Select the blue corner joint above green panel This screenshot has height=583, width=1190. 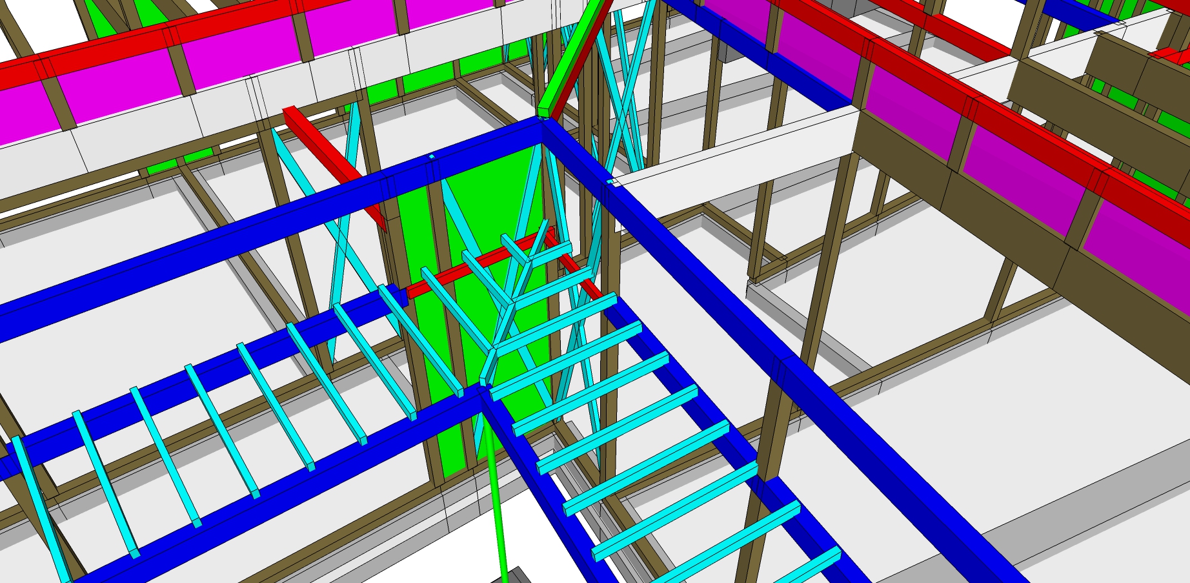point(542,126)
